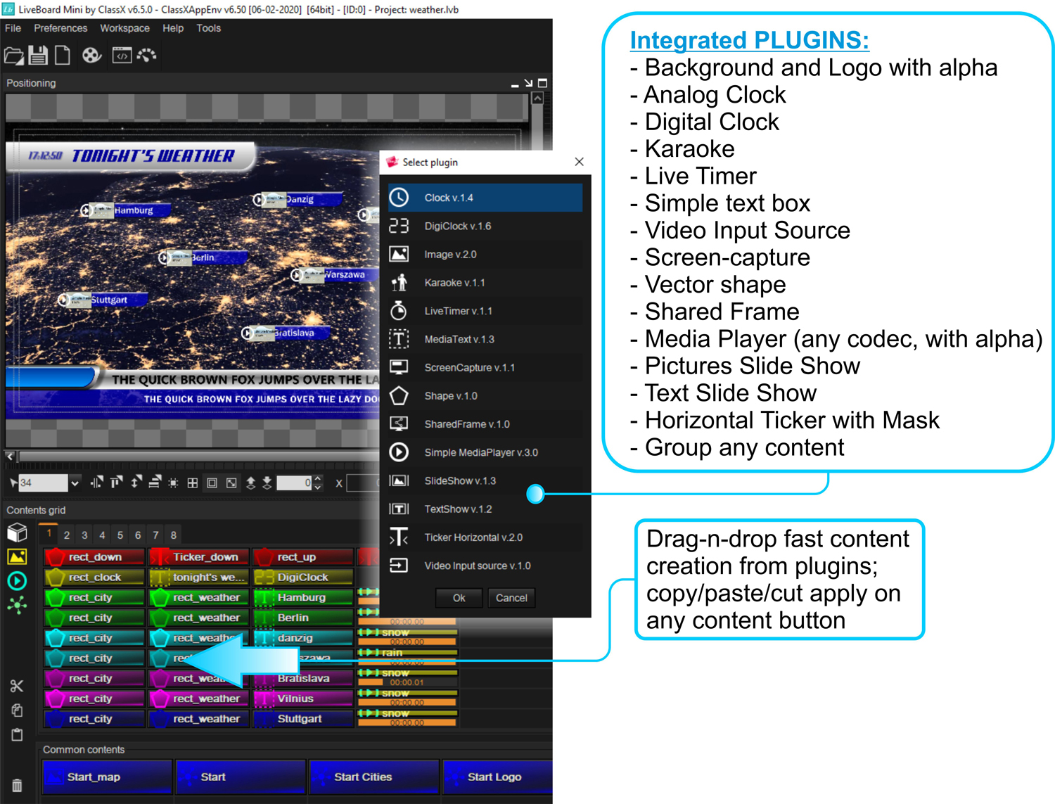Click the scissors cut icon
The width and height of the screenshot is (1055, 804).
tap(17, 686)
